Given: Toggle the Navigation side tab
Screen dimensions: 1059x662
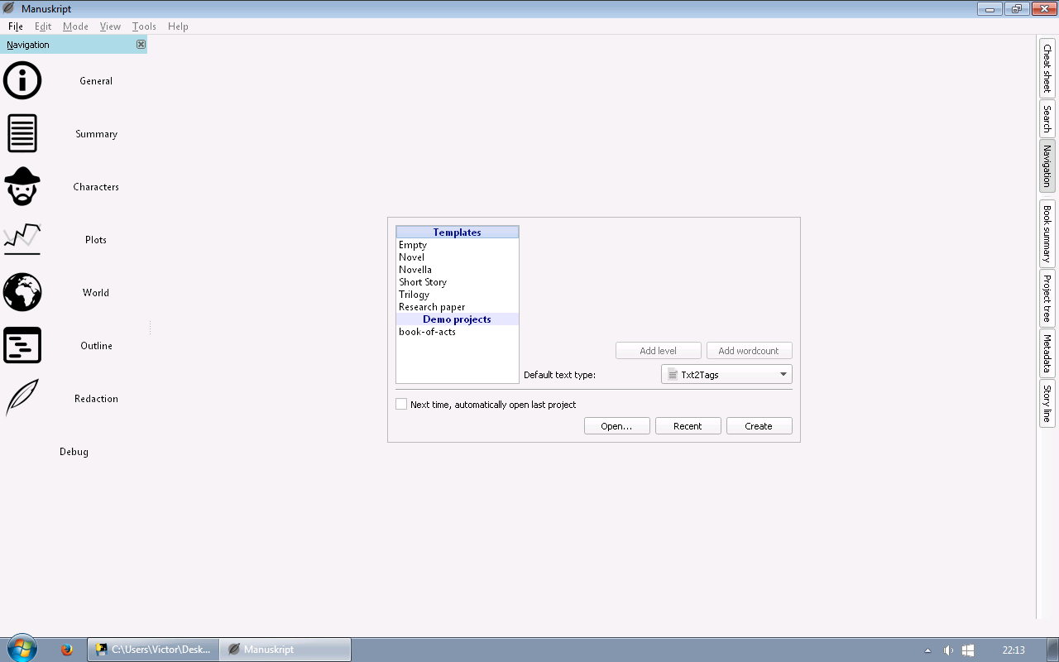Looking at the screenshot, I should point(1047,166).
